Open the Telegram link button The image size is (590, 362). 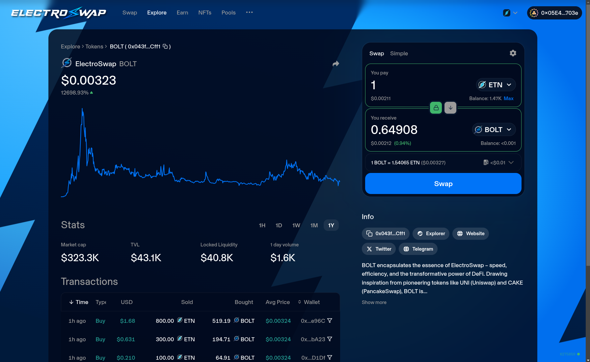pyautogui.click(x=418, y=249)
